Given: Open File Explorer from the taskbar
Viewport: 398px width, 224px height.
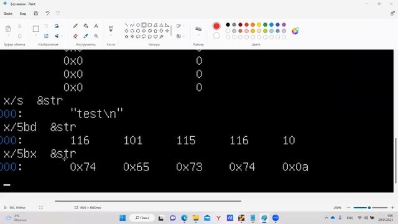Looking at the screenshot, I should (x=195, y=218).
